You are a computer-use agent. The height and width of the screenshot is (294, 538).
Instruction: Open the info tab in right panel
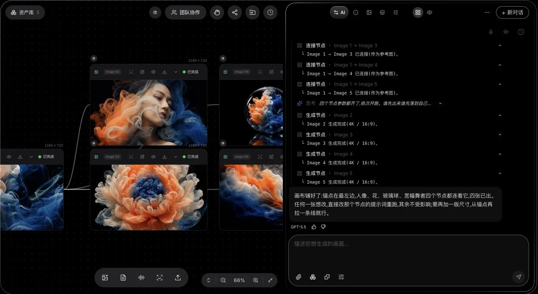356,12
